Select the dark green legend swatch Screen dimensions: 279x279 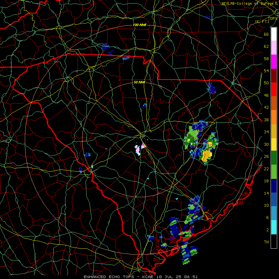274,158
